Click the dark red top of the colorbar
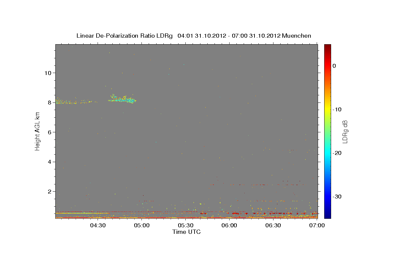393x262 pixels. [327, 47]
